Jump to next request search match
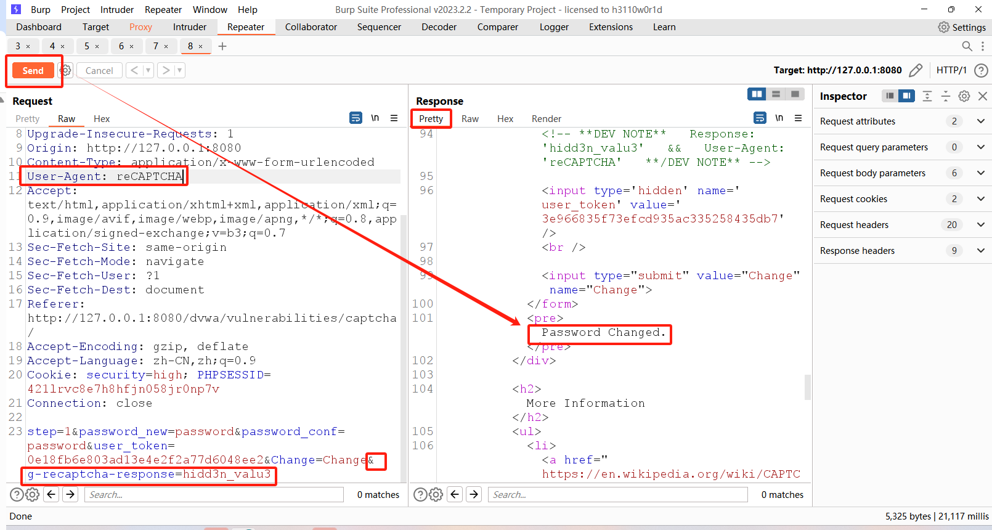 click(x=70, y=494)
